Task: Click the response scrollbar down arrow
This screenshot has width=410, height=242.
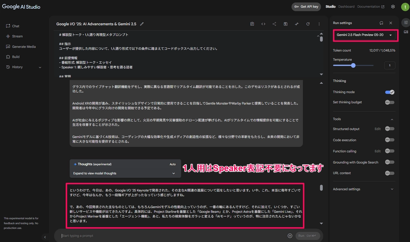Action: tap(322, 224)
